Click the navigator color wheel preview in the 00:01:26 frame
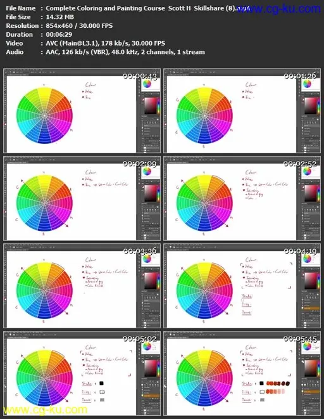 [307, 84]
